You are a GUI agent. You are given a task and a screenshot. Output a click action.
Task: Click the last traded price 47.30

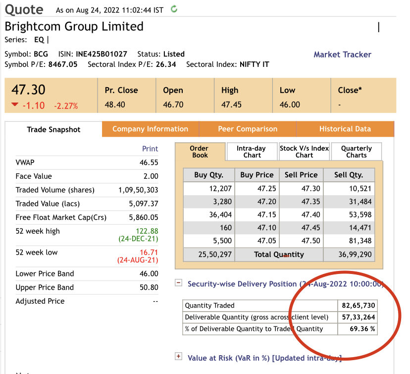(x=28, y=90)
